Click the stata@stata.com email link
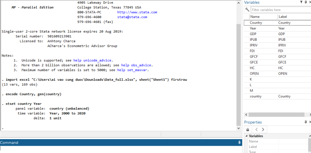The width and height of the screenshot is (311, 153). pyautogui.click(x=132, y=17)
